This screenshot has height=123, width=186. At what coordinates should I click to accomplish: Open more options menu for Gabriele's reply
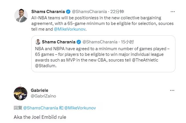point(172,90)
